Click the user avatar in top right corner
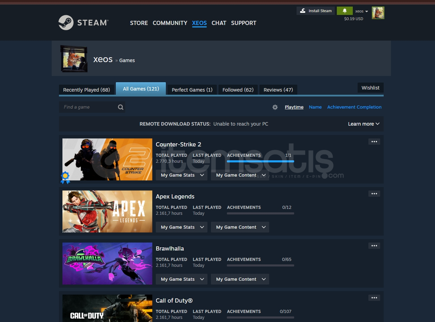This screenshot has height=322, width=435. tap(378, 13)
